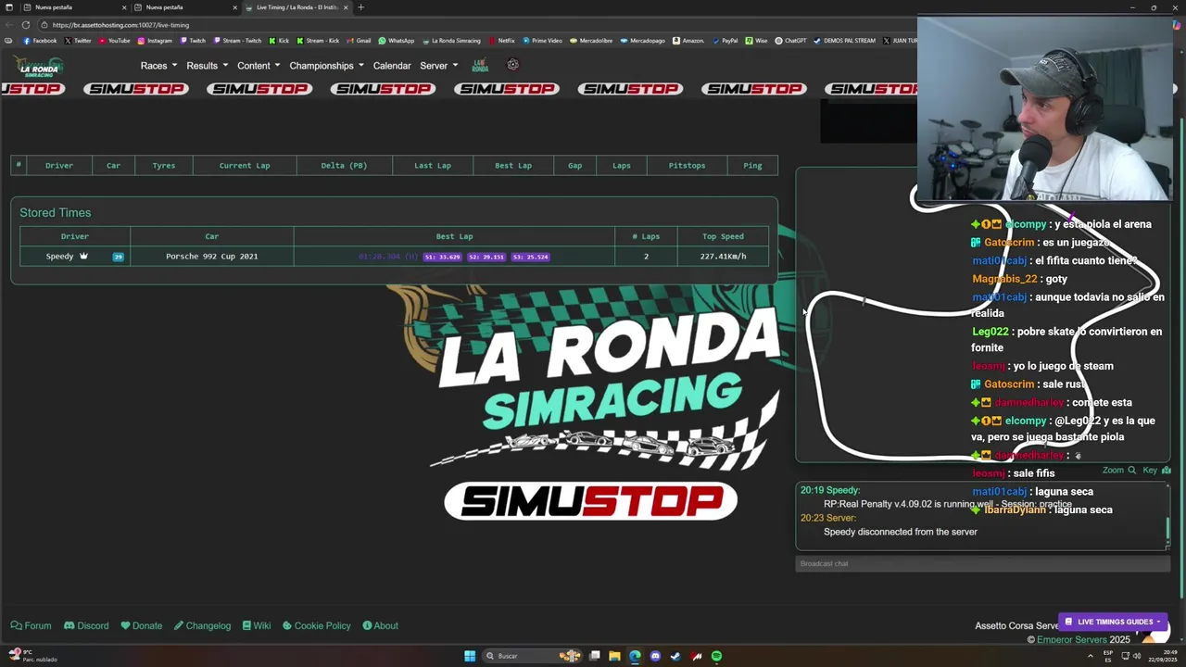This screenshot has width=1186, height=667.
Task: Open the Instagram bookmark
Action: point(155,41)
